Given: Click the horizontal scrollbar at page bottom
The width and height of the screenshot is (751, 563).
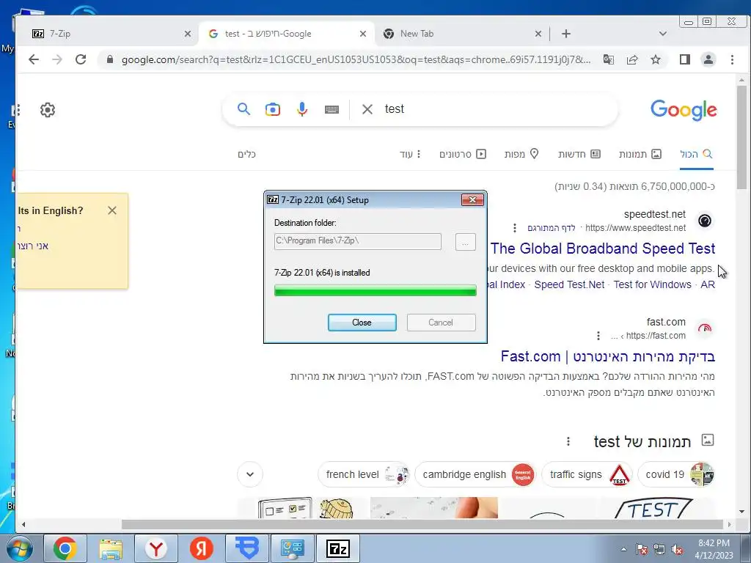Looking at the screenshot, I should [x=422, y=524].
